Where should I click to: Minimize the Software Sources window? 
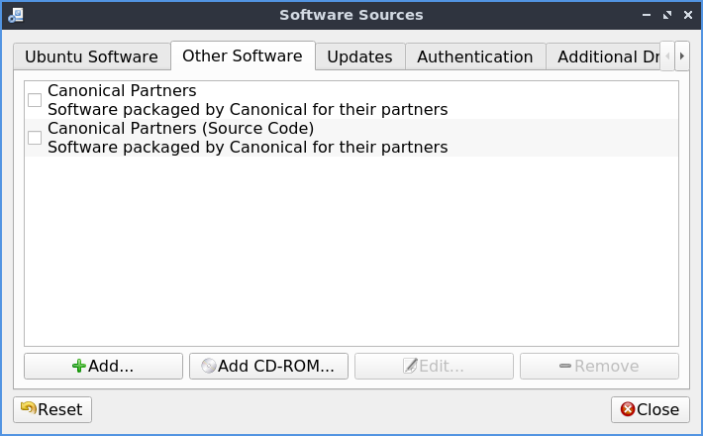(x=648, y=15)
